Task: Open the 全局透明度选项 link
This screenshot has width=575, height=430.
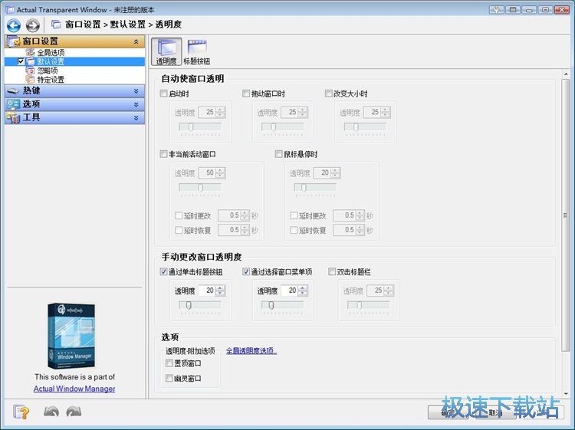Action: [x=251, y=351]
